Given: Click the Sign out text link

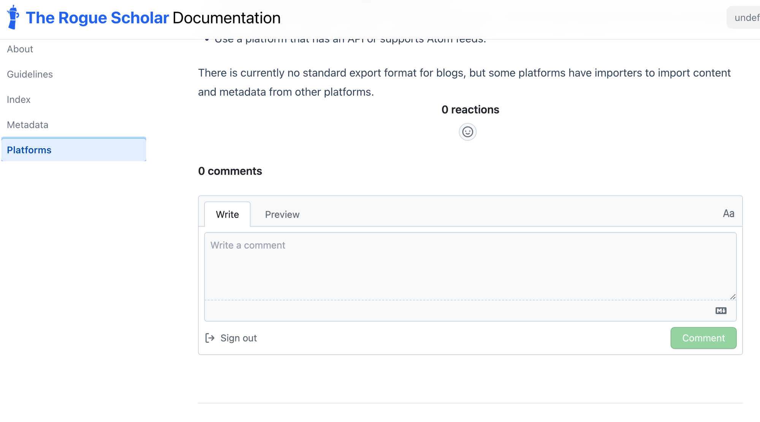Looking at the screenshot, I should 239,338.
